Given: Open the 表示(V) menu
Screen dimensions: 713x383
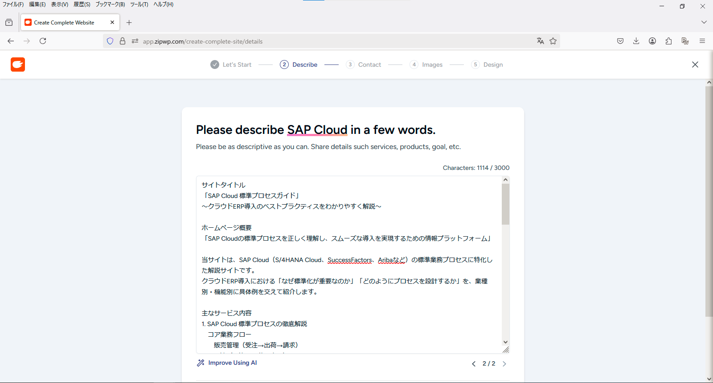Looking at the screenshot, I should (x=60, y=4).
